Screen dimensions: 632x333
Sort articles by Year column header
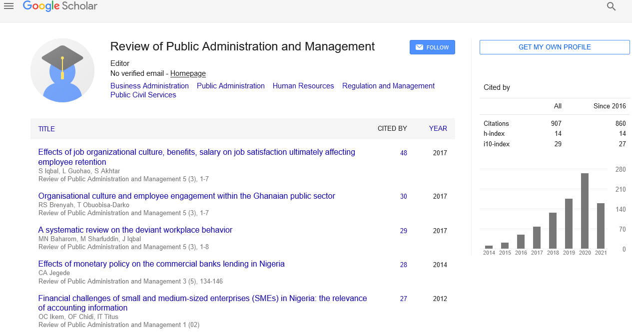pyautogui.click(x=438, y=129)
